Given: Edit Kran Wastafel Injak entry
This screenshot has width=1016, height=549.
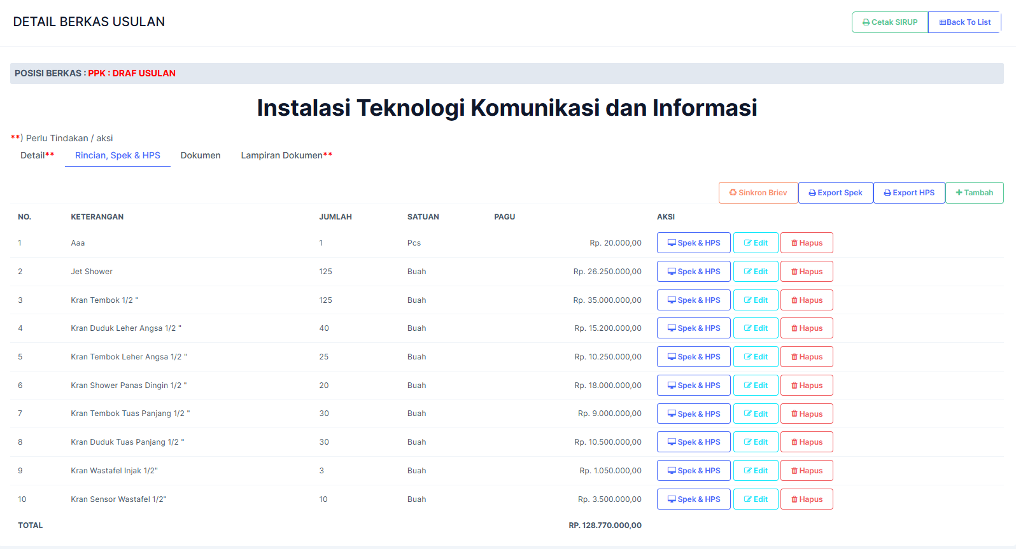Looking at the screenshot, I should pos(756,471).
